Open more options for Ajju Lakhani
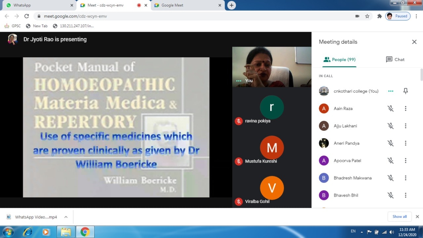This screenshot has width=423, height=238. (x=405, y=126)
